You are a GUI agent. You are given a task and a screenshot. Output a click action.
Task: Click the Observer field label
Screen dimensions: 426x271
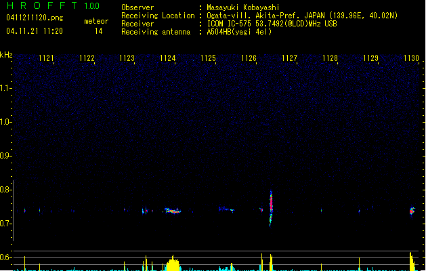(137, 7)
